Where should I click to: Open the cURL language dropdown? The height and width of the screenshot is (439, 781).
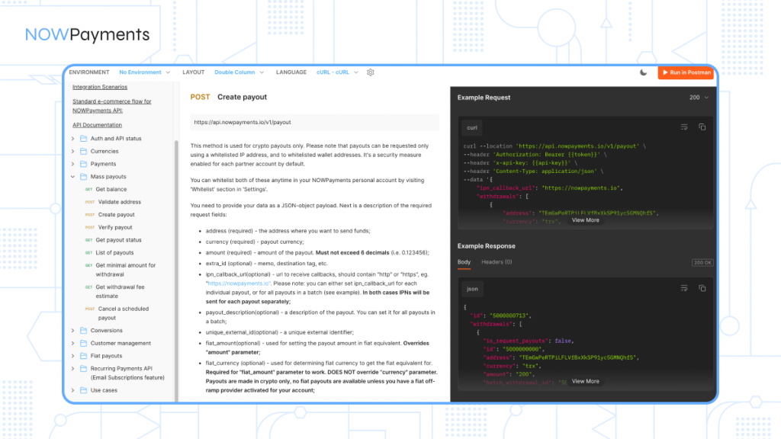click(336, 72)
